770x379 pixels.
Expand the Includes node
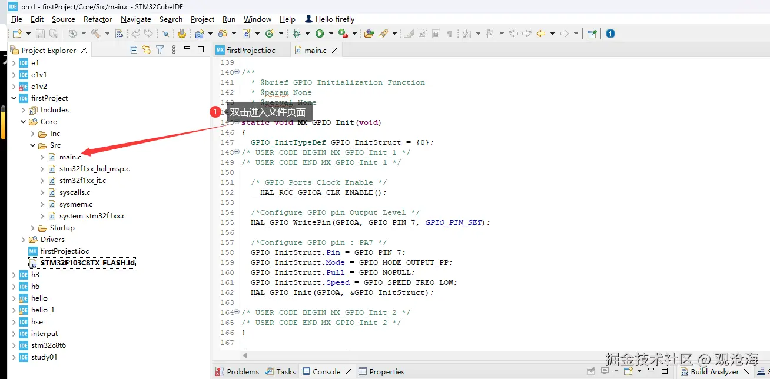point(23,110)
